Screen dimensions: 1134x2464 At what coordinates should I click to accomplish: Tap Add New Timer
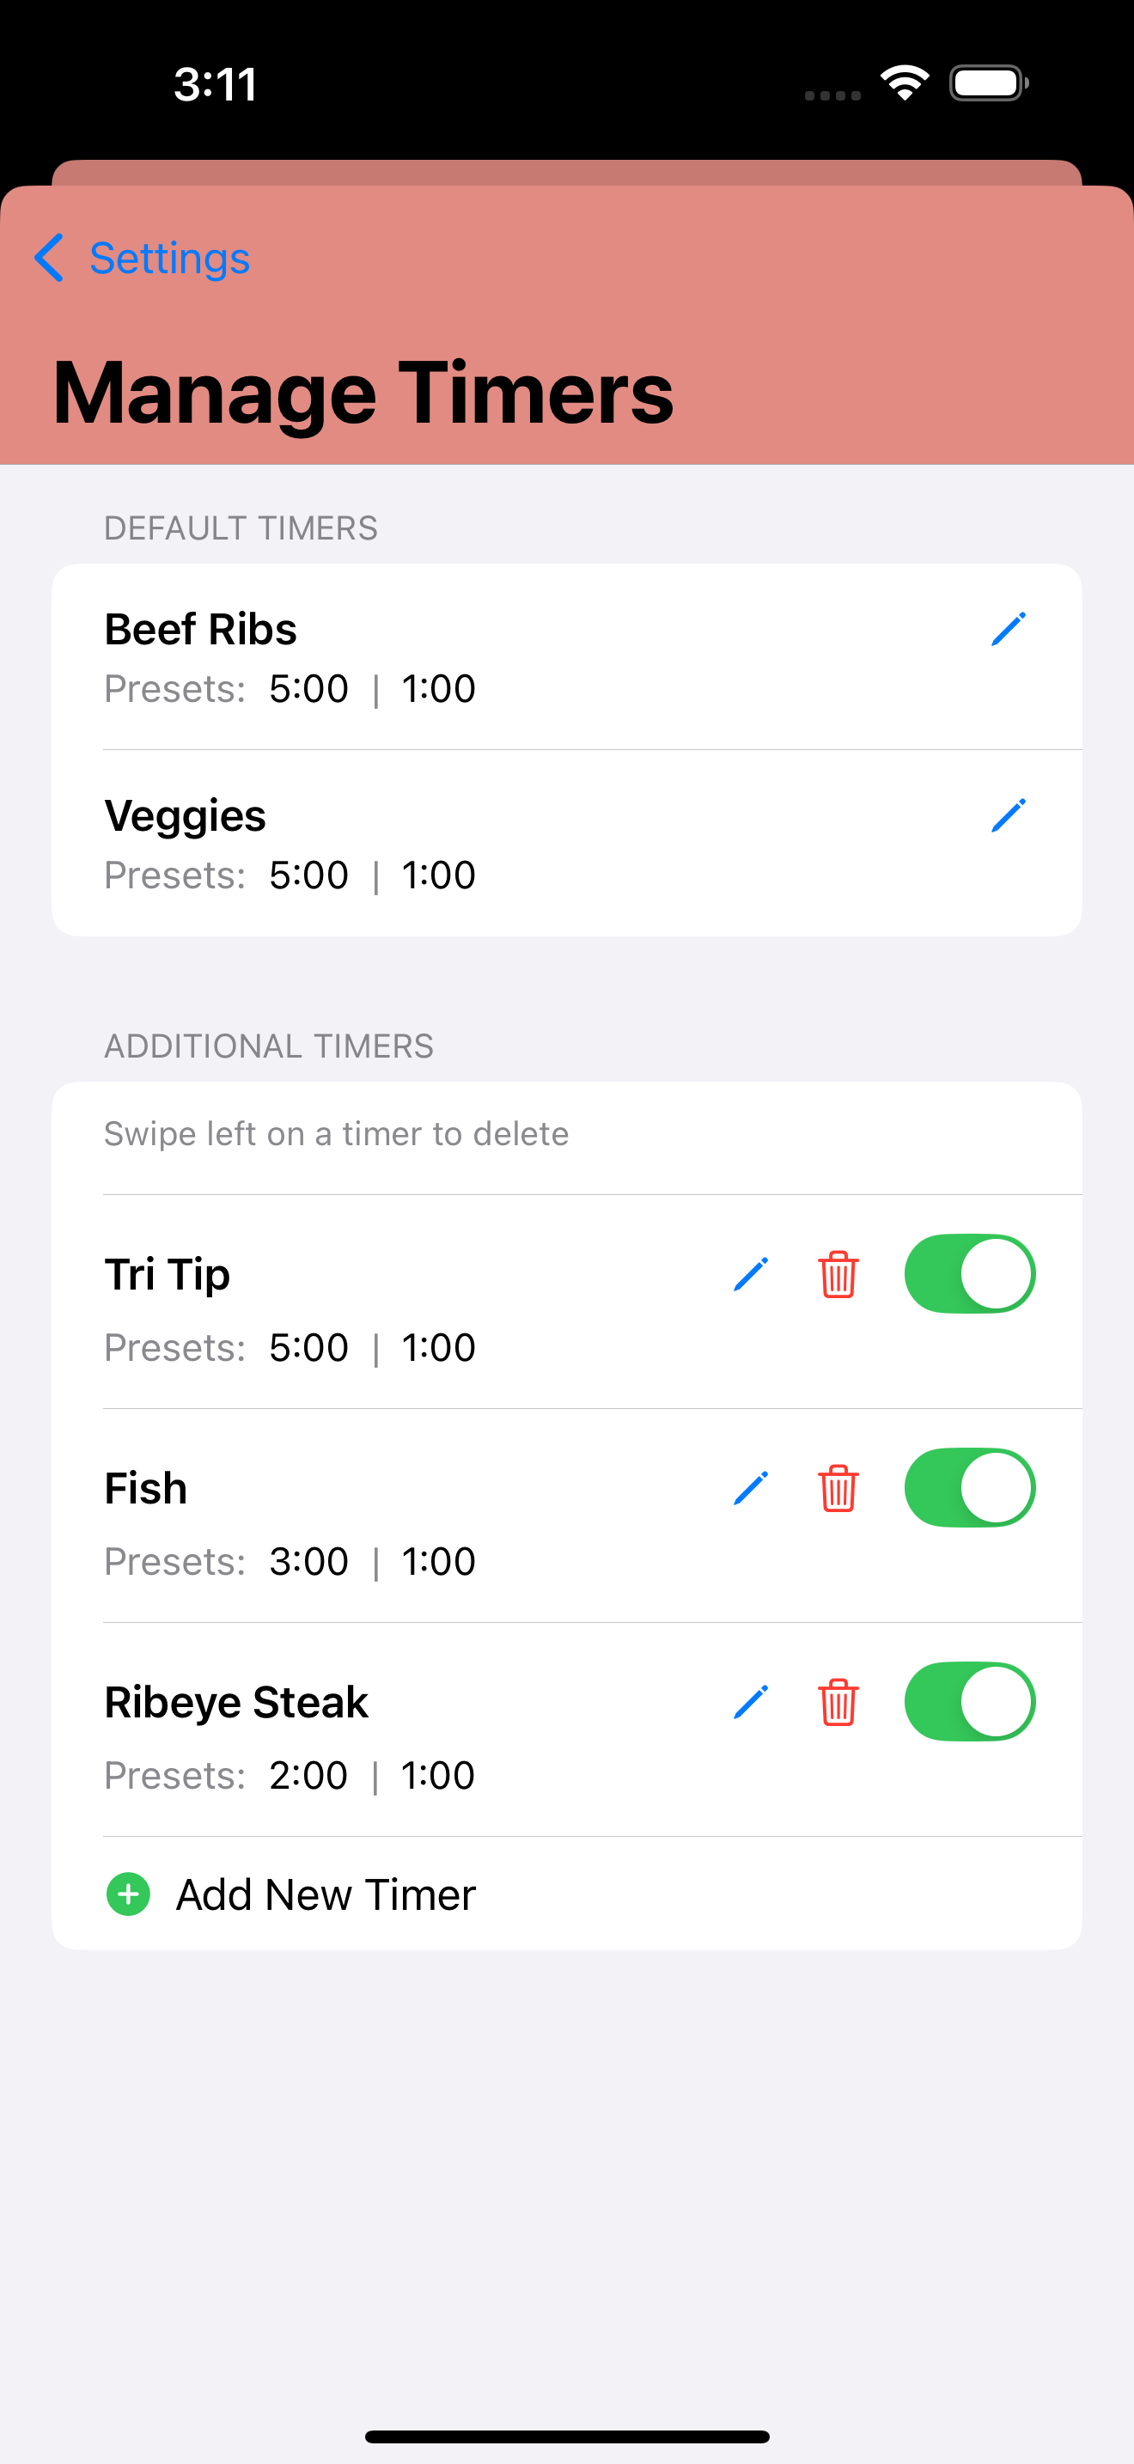[325, 1895]
